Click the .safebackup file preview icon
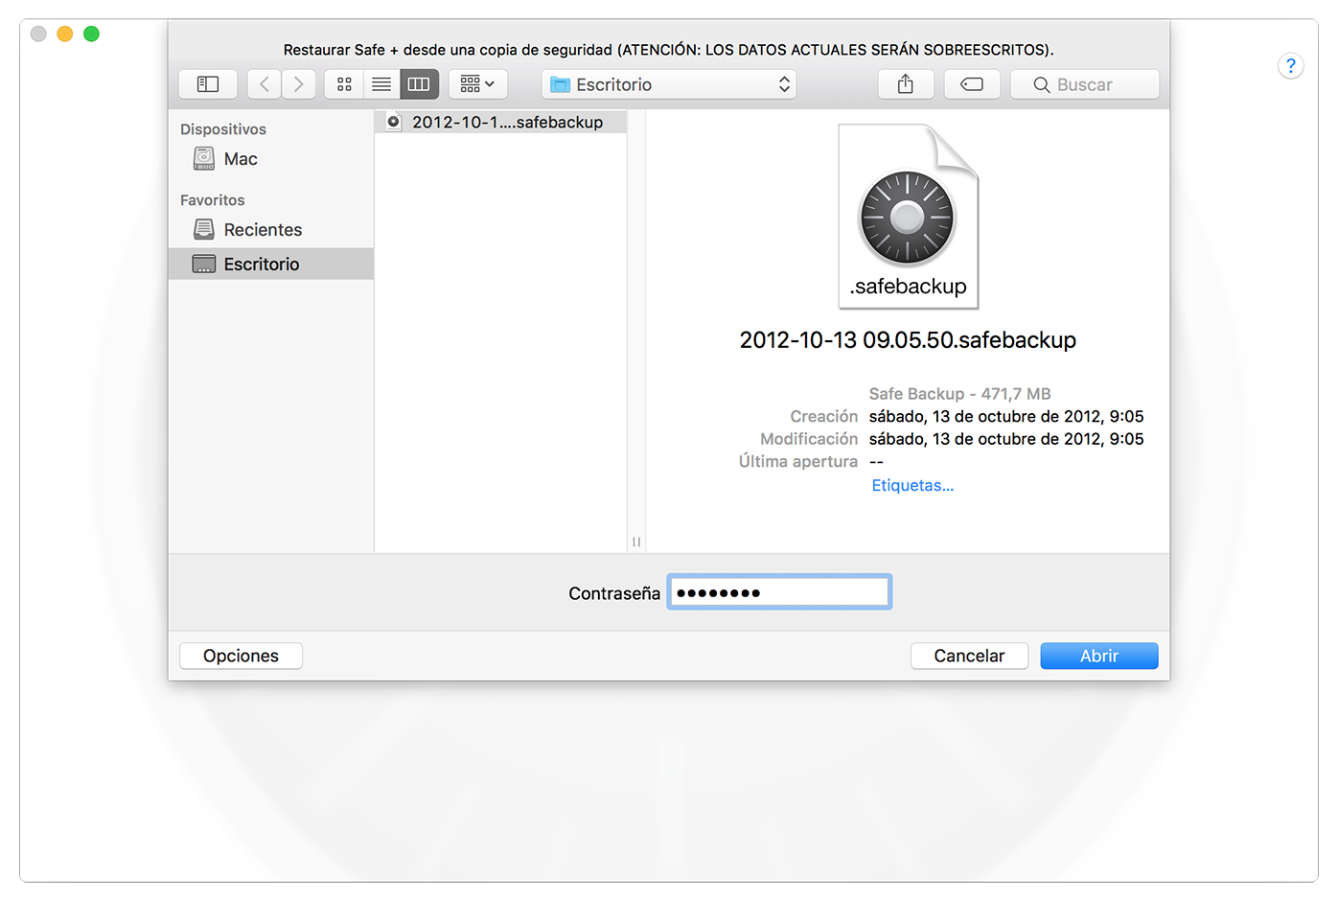Viewport: 1338px width, 901px height. [x=908, y=217]
